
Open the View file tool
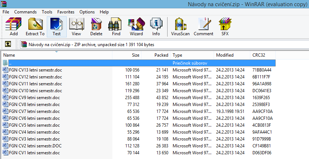click(x=76, y=26)
